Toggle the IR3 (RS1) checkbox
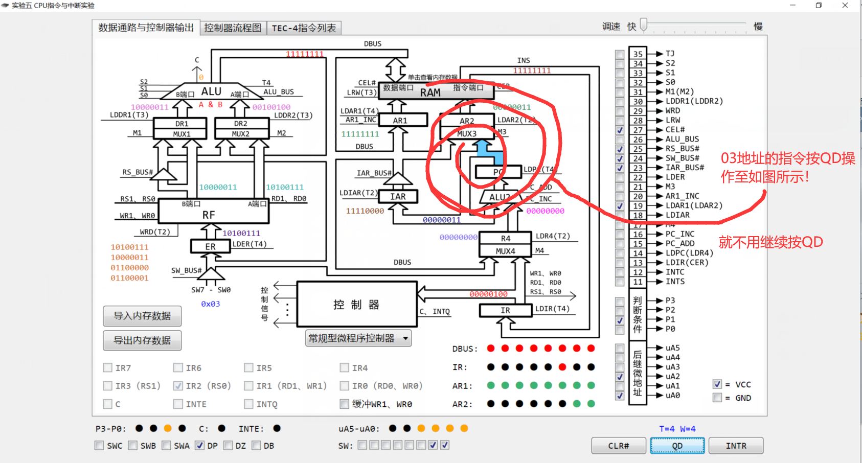The image size is (862, 463). [108, 386]
